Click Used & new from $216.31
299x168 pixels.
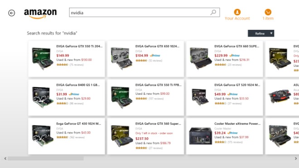(x=232, y=60)
